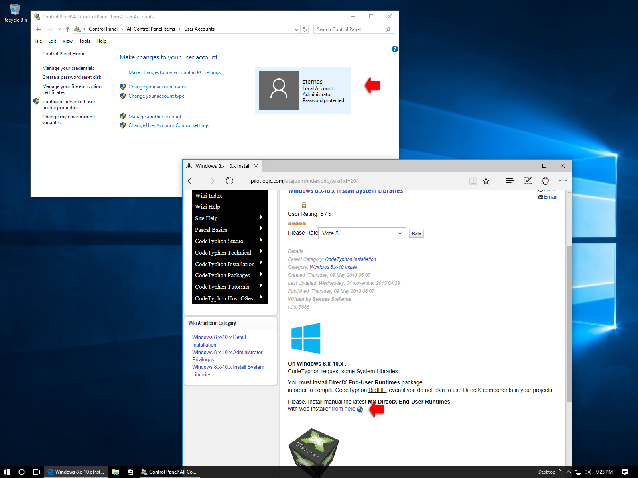Click the sternas account avatar picture
Screen dimensions: 638x478
coord(279,90)
